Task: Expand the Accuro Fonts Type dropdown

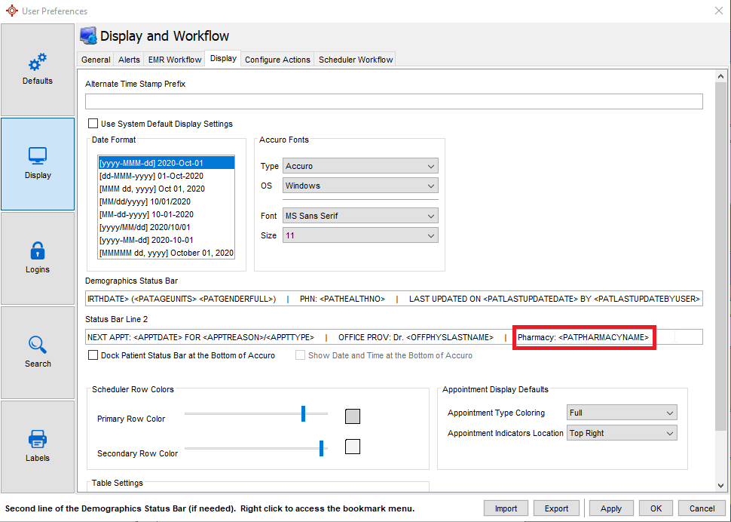Action: pos(360,166)
